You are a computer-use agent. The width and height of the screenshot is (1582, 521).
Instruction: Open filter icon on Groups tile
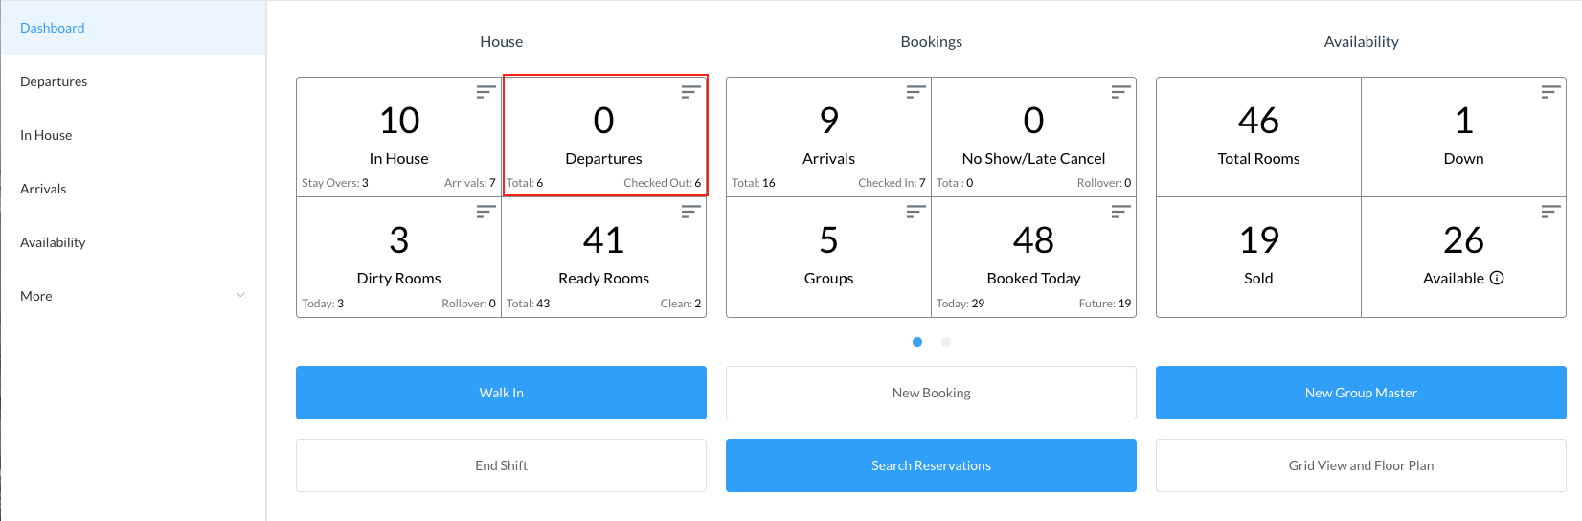point(915,212)
